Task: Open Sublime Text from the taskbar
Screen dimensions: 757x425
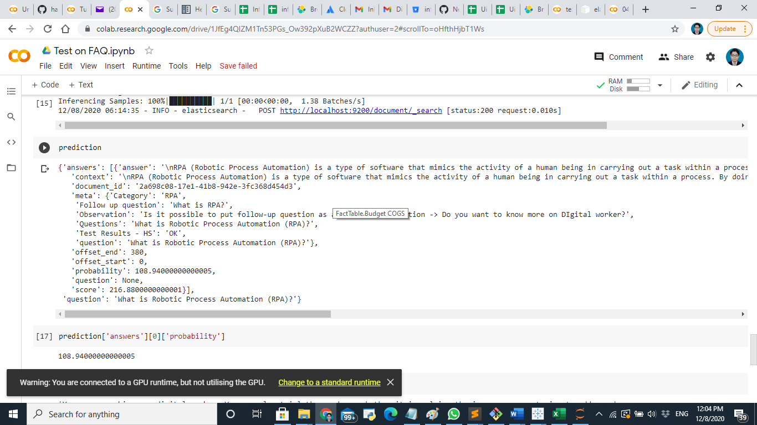Action: [474, 414]
